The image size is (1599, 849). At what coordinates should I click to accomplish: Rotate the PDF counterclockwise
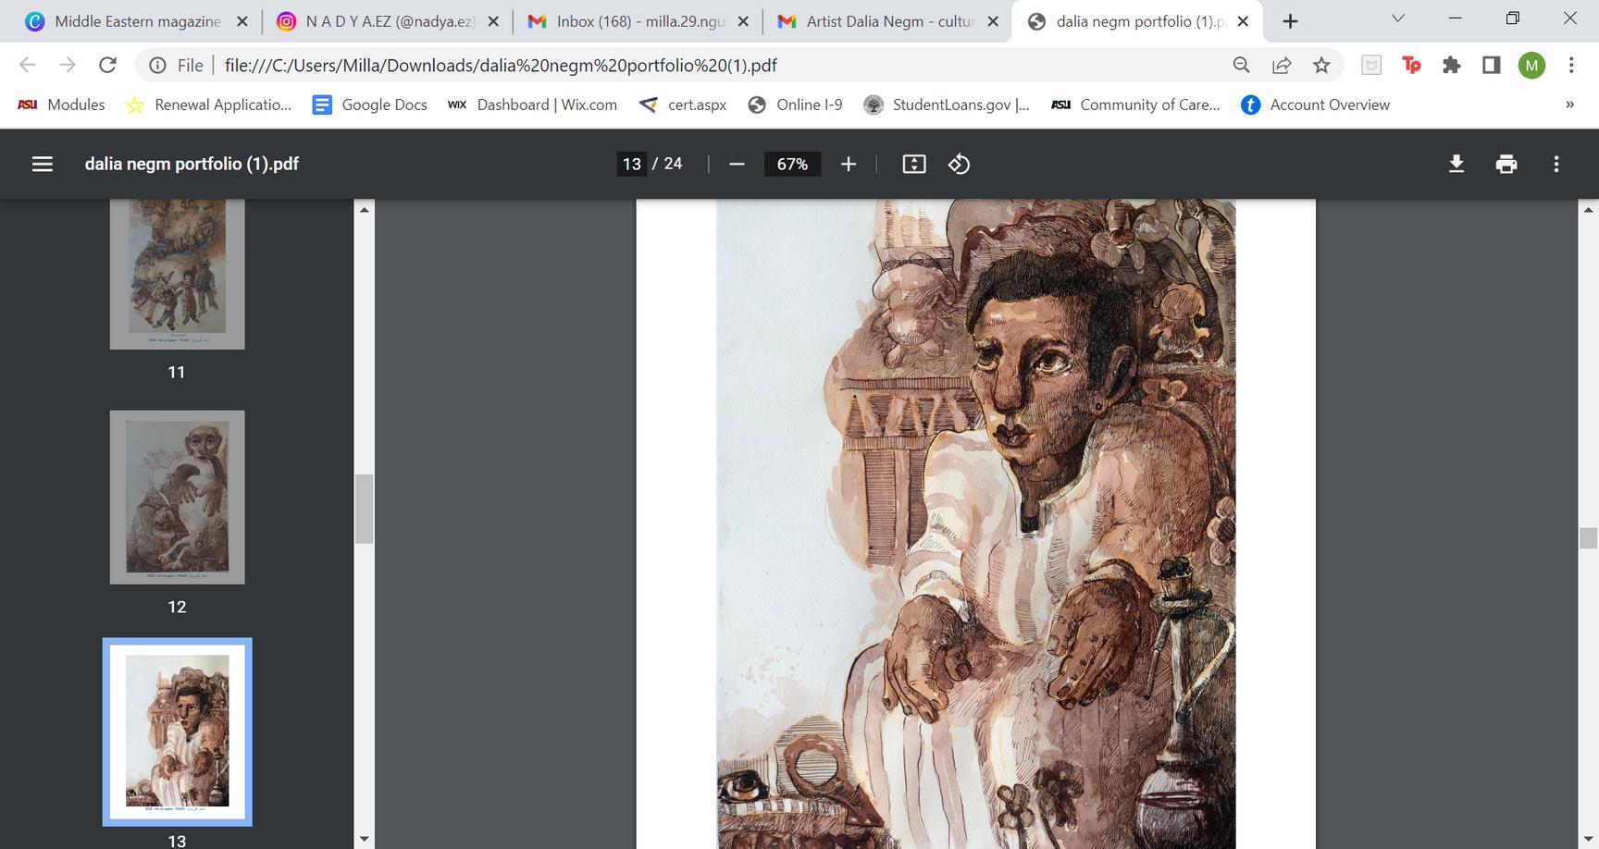tap(960, 164)
